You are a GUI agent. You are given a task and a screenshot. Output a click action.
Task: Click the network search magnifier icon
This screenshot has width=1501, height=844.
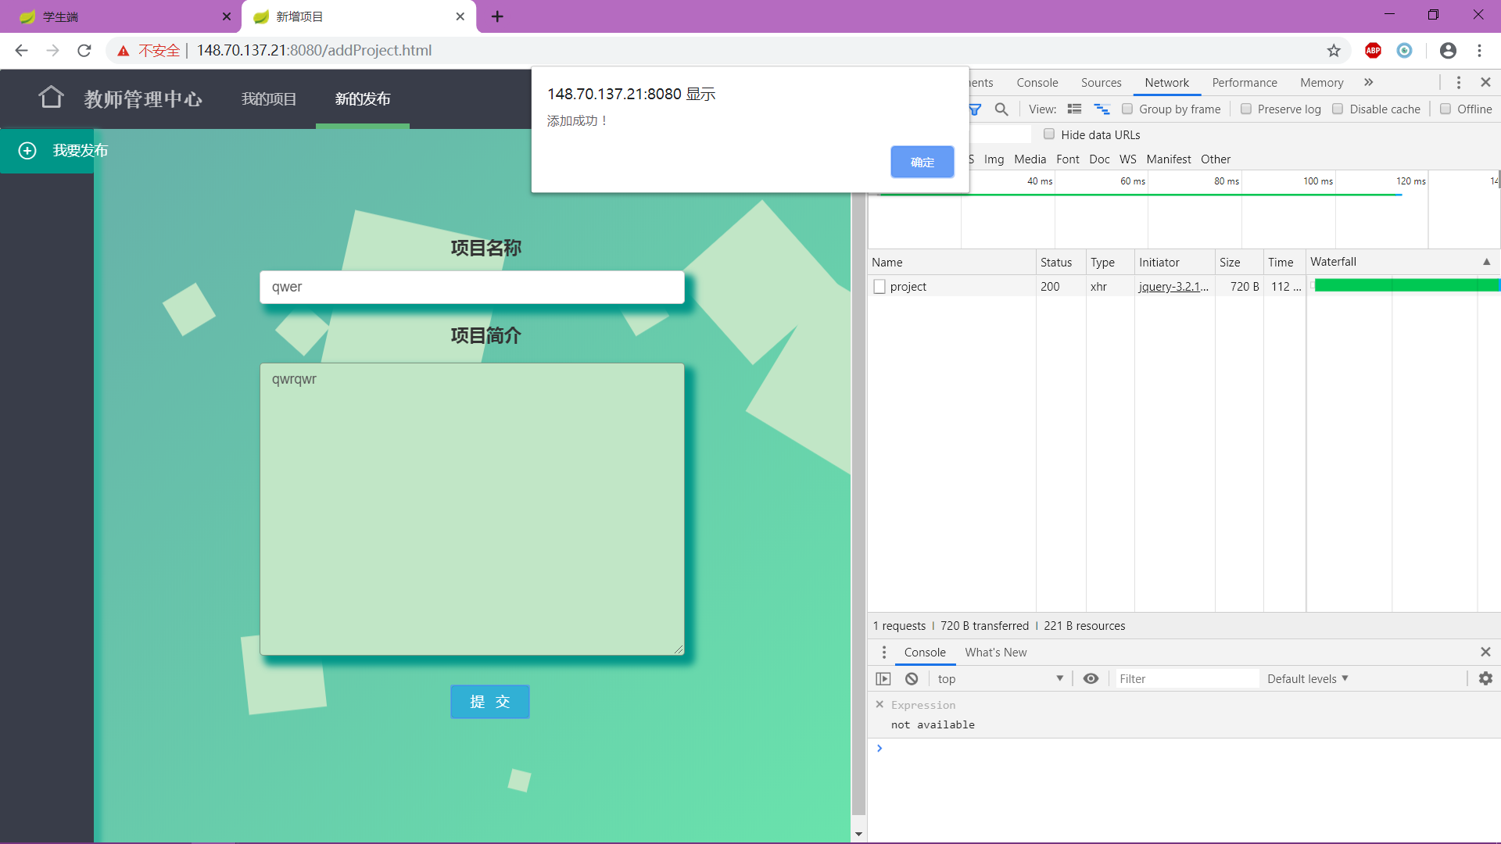tap(1001, 109)
